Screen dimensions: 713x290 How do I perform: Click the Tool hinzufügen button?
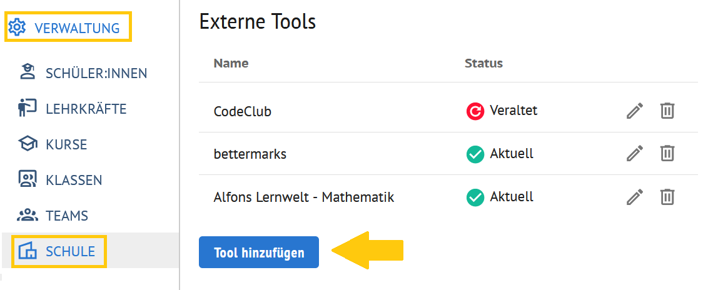tap(259, 252)
